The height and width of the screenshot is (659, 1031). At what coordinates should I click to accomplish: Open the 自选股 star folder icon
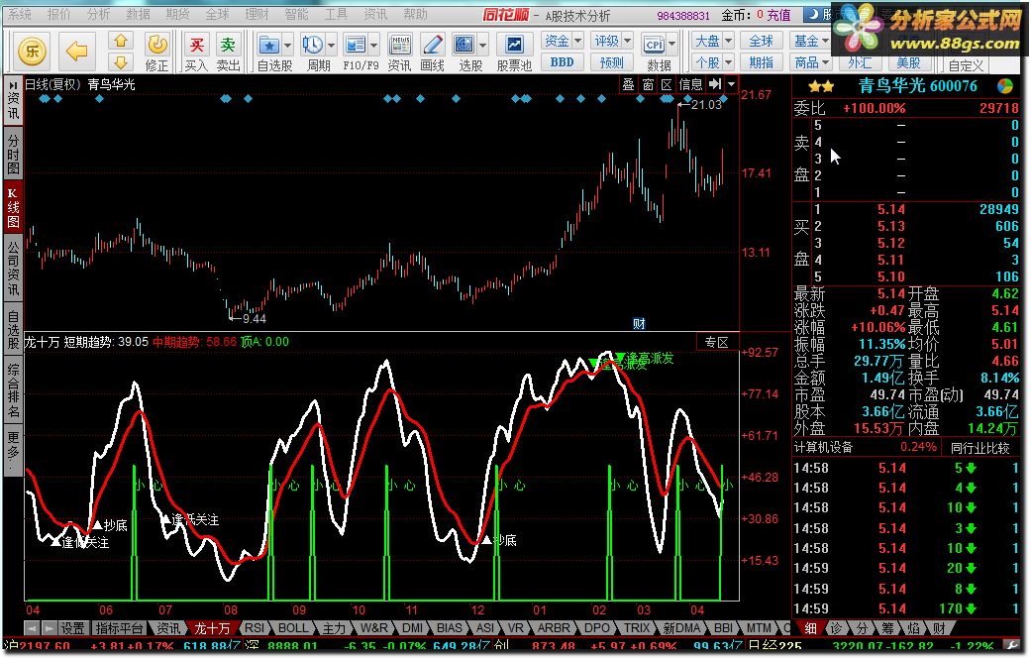[269, 45]
